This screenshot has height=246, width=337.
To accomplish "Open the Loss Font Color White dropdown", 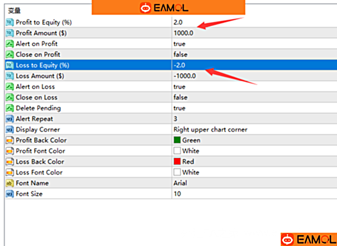I will click(x=191, y=173).
